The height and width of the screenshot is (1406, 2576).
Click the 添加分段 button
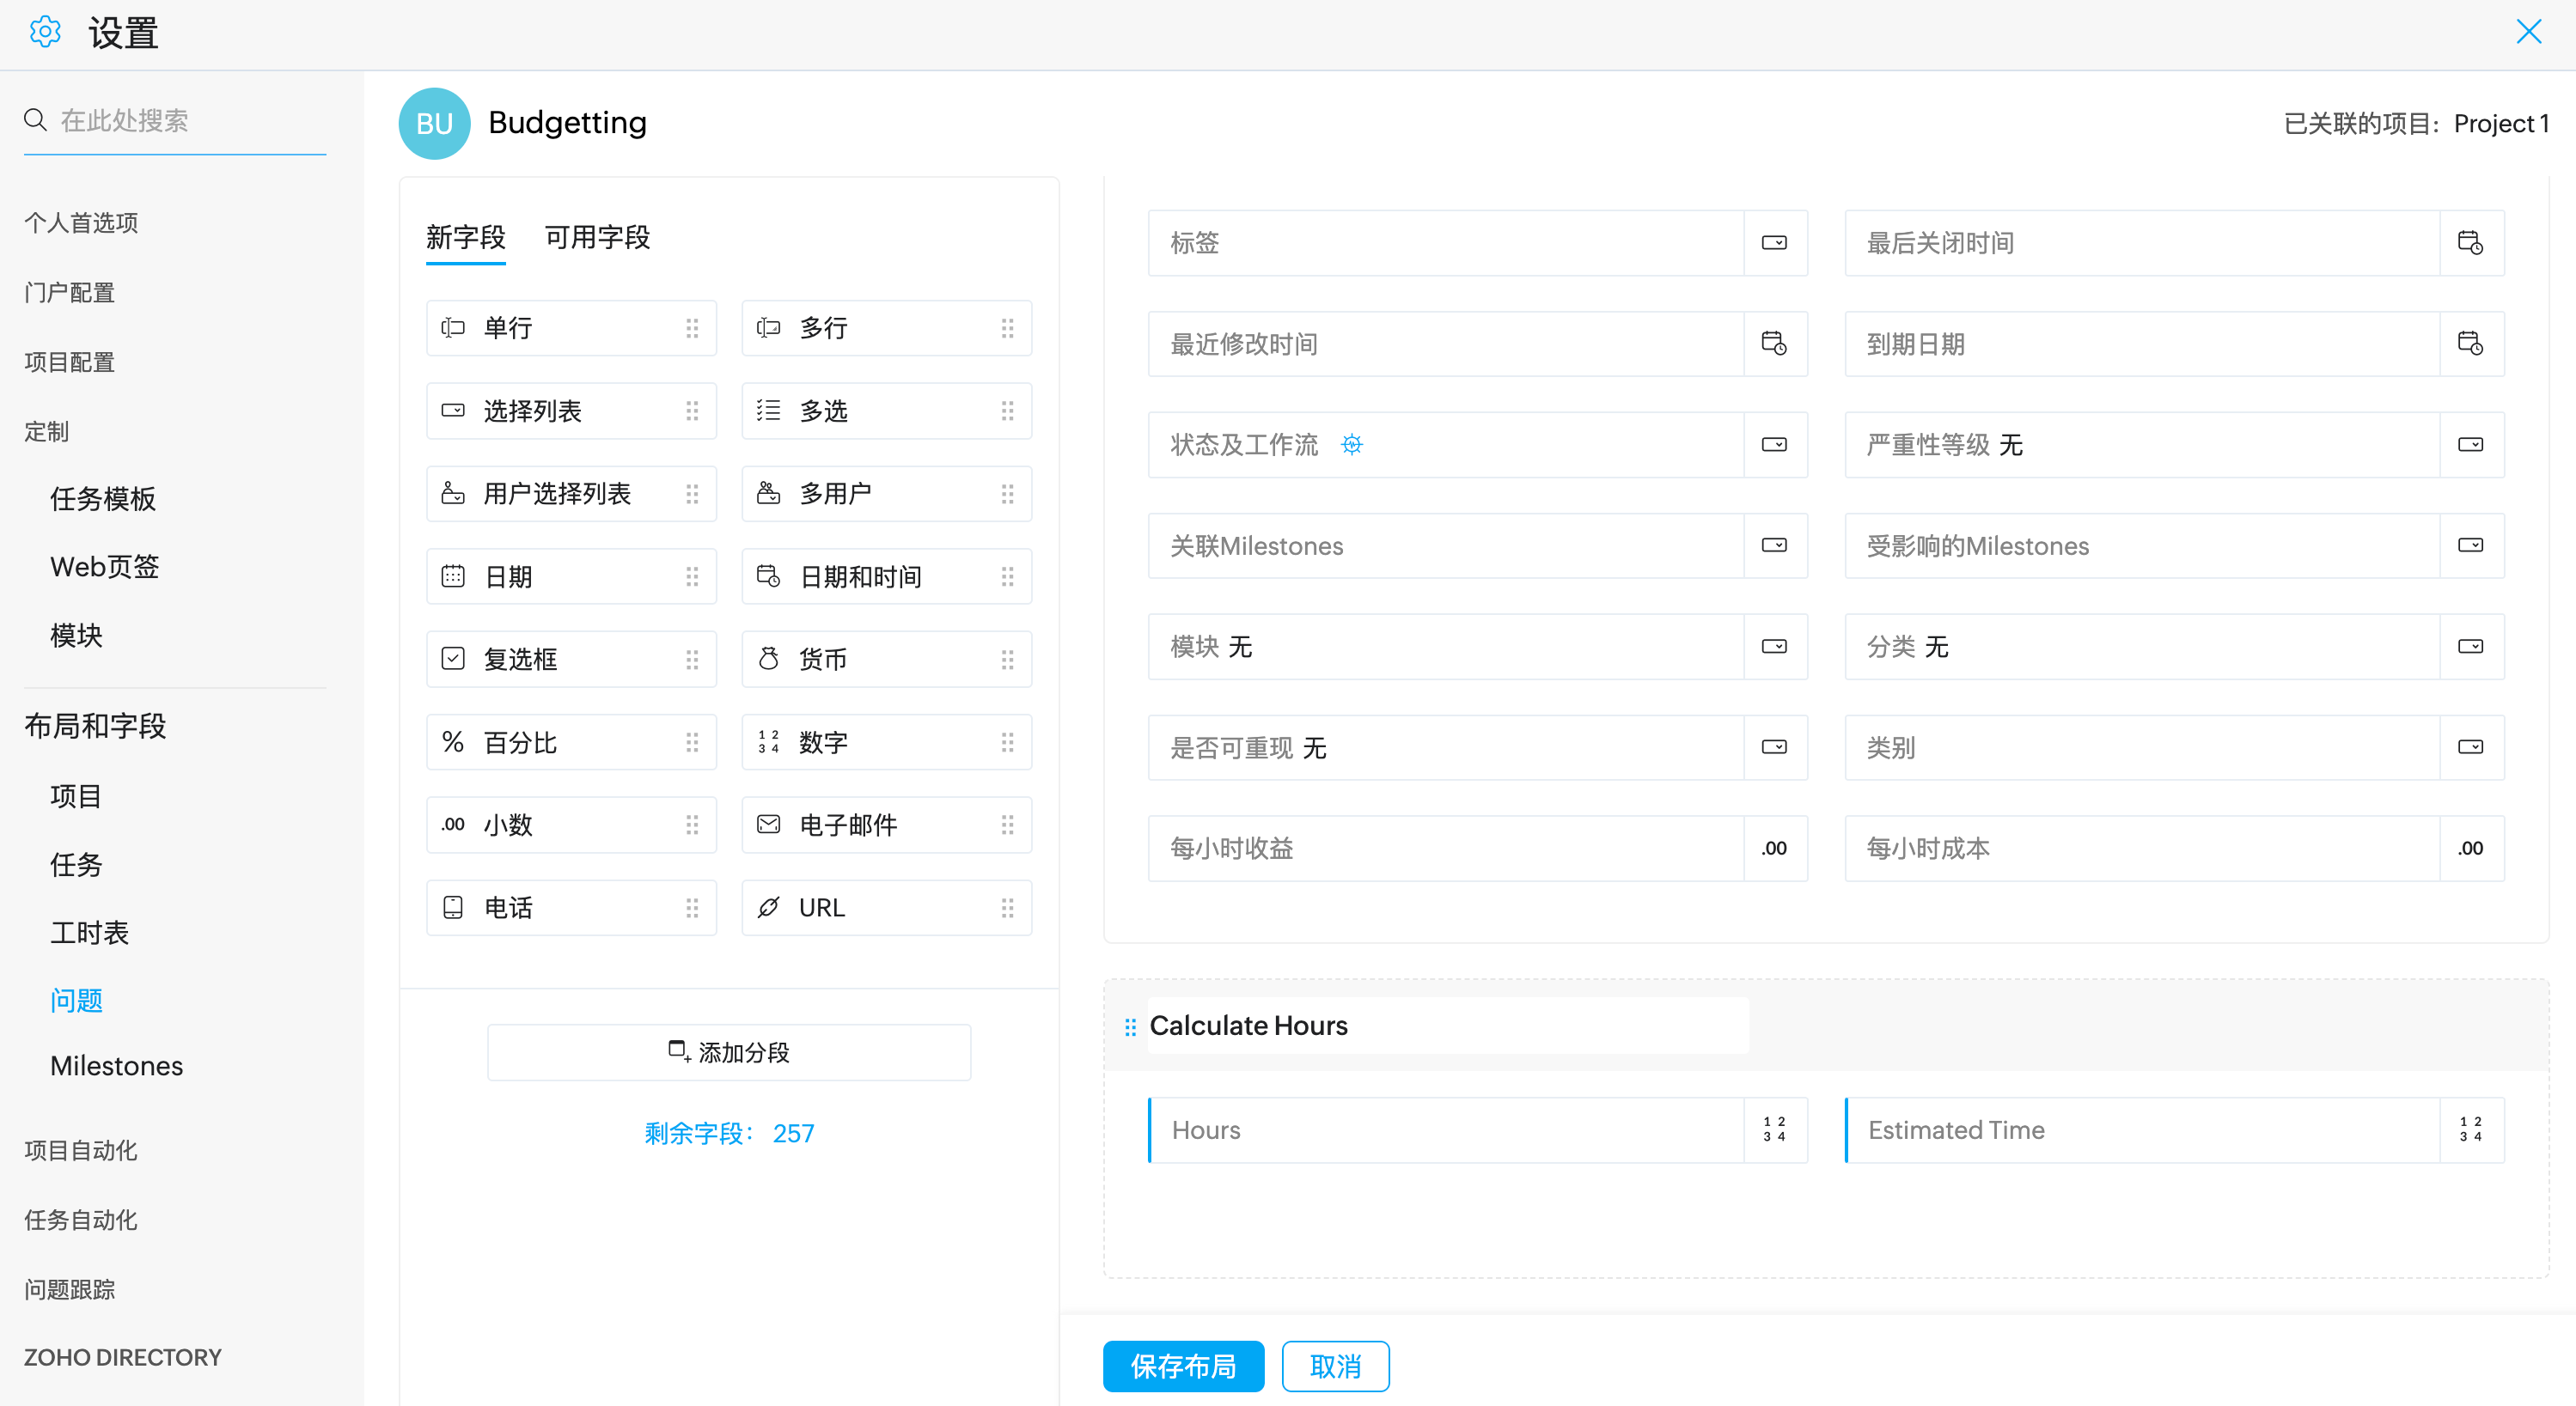(x=728, y=1052)
